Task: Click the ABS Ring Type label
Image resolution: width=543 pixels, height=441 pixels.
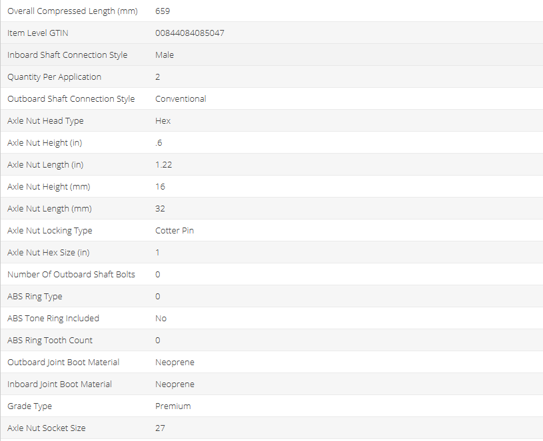Action: pyautogui.click(x=35, y=297)
